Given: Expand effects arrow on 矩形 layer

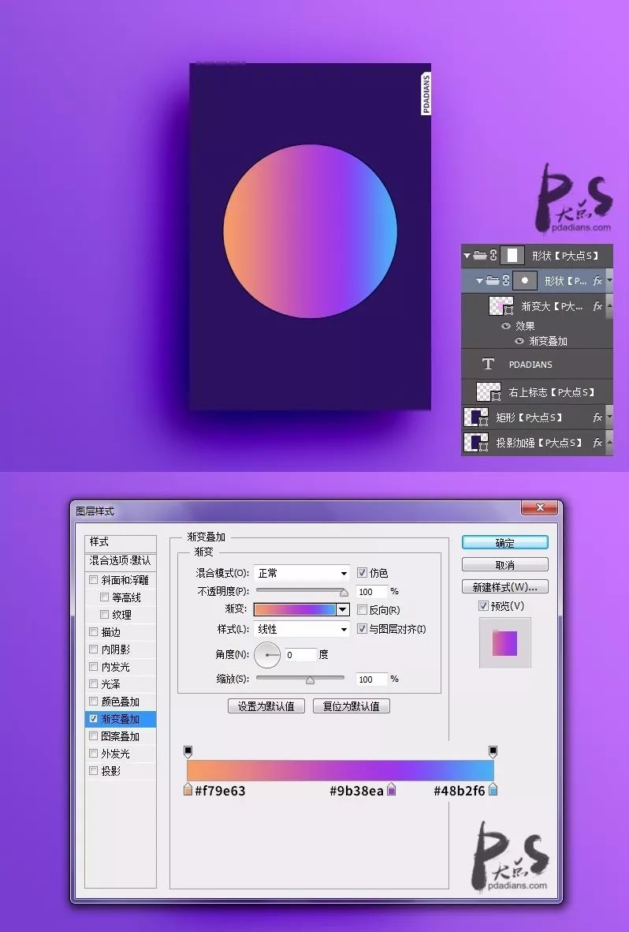Looking at the screenshot, I should point(609,417).
